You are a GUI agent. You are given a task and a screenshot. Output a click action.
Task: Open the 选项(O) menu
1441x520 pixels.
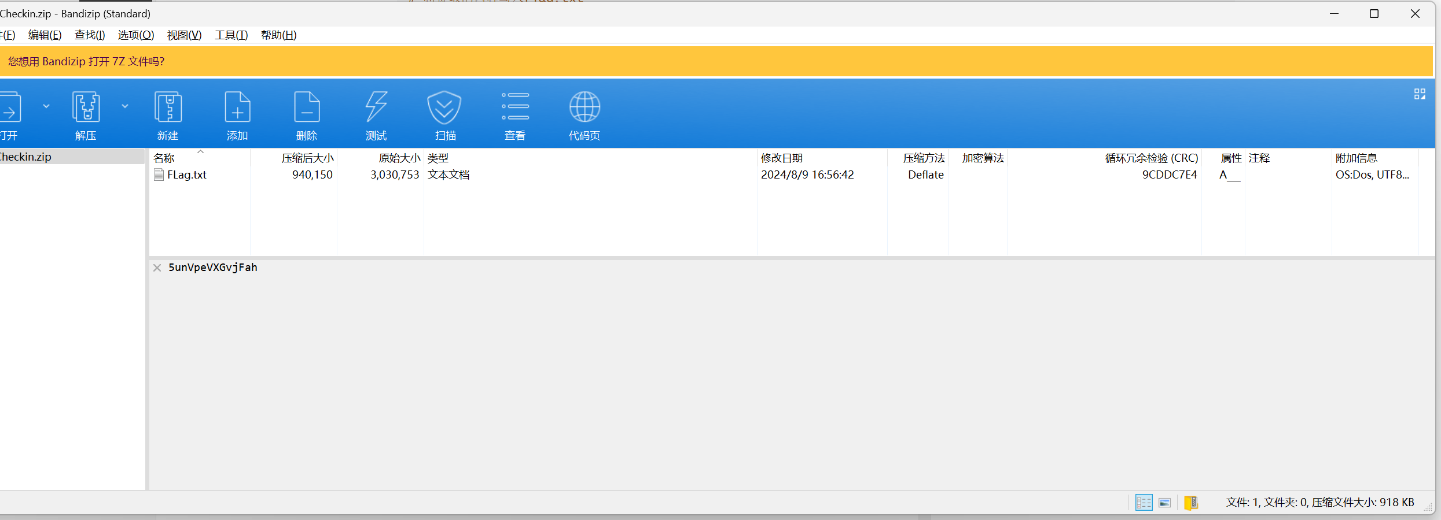(x=136, y=35)
